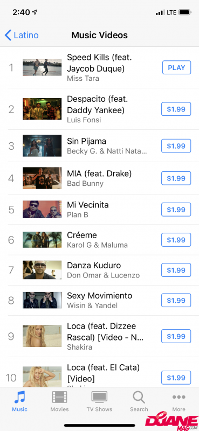Buy Loca feat. El Cata for $1.99
Image resolution: width=199 pixels, height=431 pixels.
[x=176, y=378]
